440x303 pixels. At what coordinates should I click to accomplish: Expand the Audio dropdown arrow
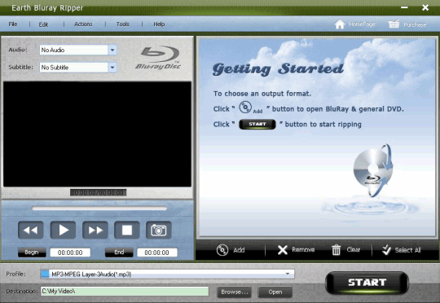click(x=112, y=50)
